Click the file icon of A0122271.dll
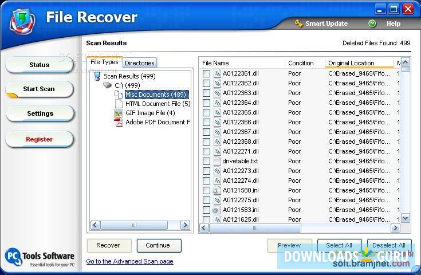The image size is (421, 275). coord(217,151)
